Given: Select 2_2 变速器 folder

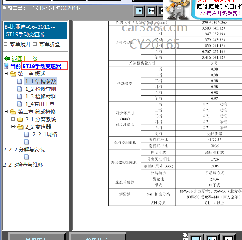Looking at the screenshot, I should pyautogui.click(x=38, y=127).
